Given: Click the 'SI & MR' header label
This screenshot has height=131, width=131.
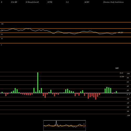Looking at the screenshot, I should click(14, 2).
